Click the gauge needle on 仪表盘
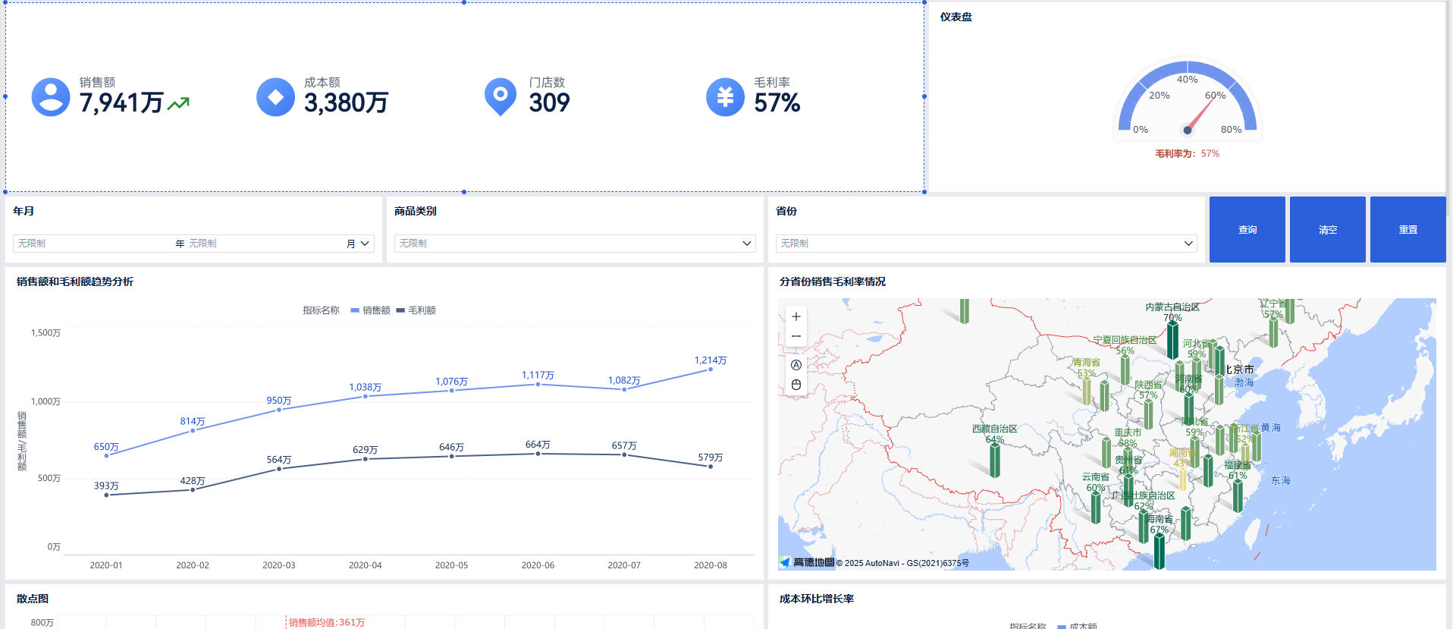The width and height of the screenshot is (1453, 629). click(1200, 115)
